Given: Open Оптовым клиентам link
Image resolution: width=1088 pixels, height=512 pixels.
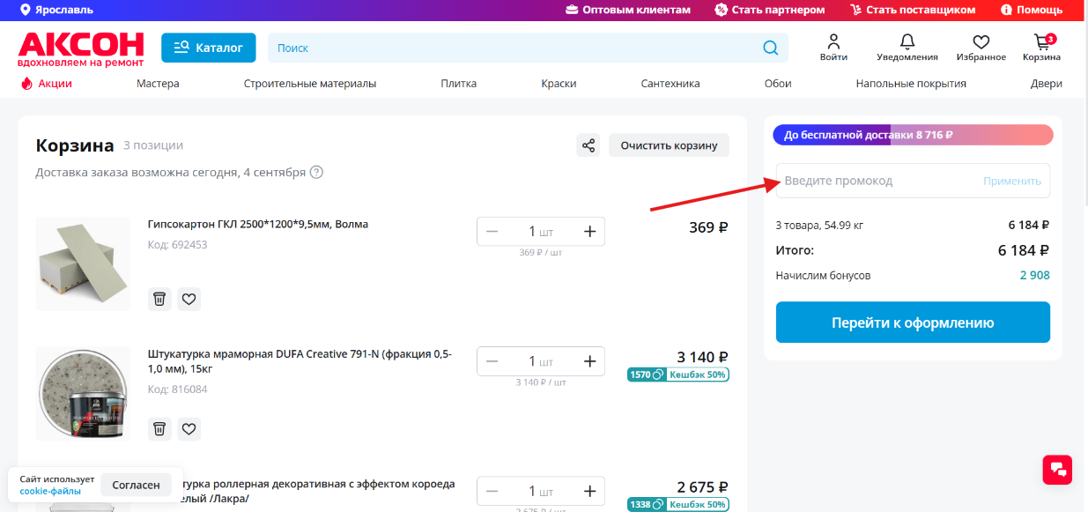Looking at the screenshot, I should click(629, 10).
